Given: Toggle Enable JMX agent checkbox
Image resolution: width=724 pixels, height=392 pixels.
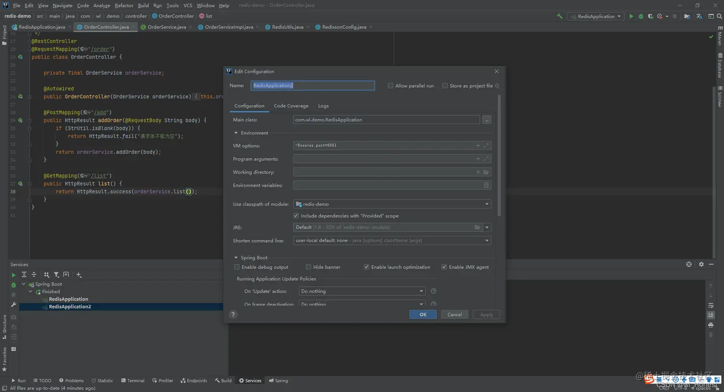Looking at the screenshot, I should (444, 267).
